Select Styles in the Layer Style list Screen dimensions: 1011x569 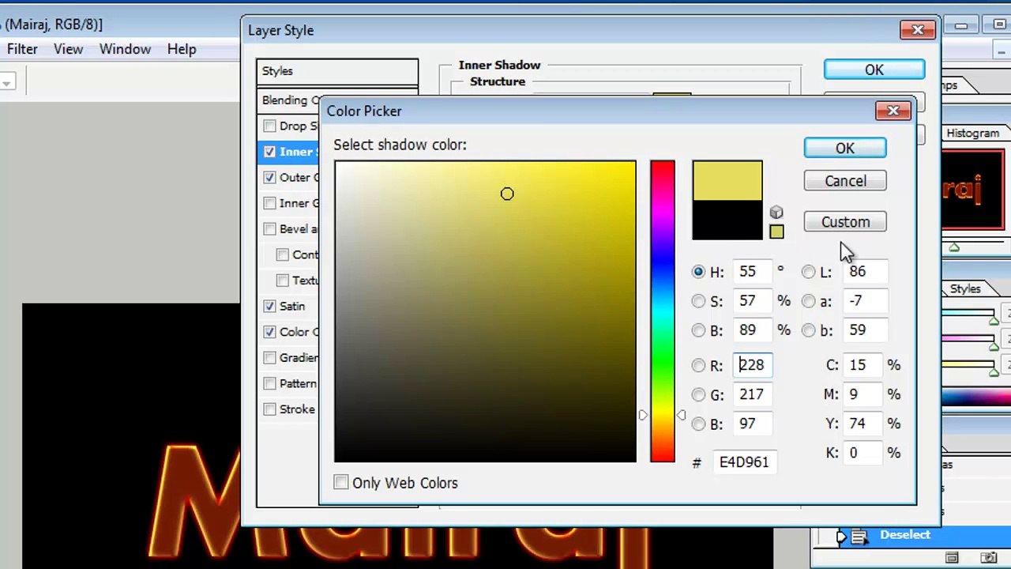tap(337, 71)
